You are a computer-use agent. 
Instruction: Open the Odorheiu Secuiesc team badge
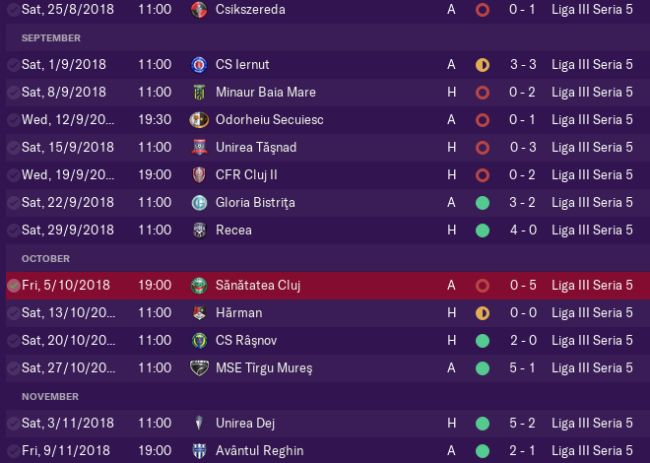199,120
